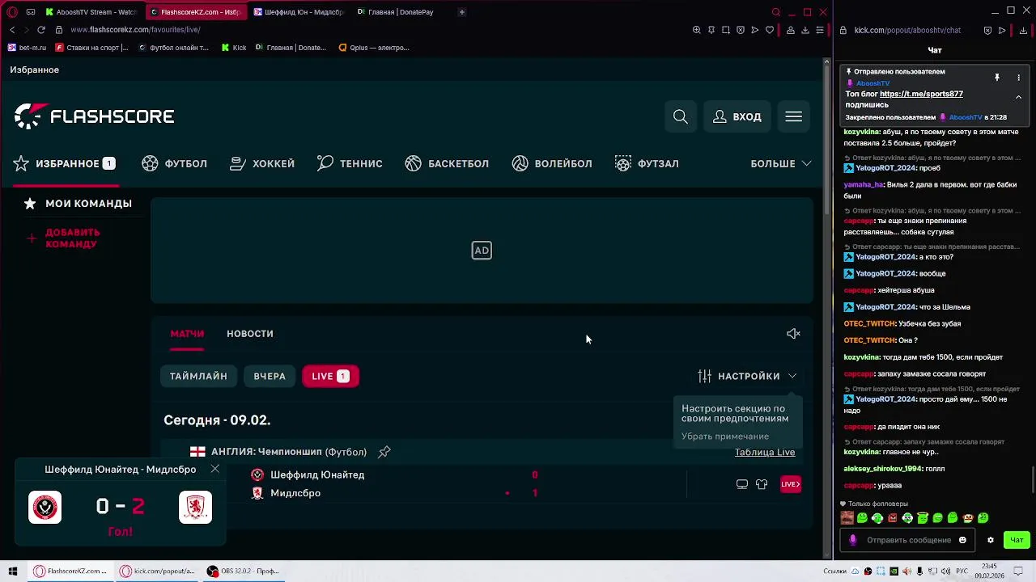This screenshot has height=582, width=1036.
Task: Open the ХОККЕЙ section
Action: pyautogui.click(x=262, y=163)
